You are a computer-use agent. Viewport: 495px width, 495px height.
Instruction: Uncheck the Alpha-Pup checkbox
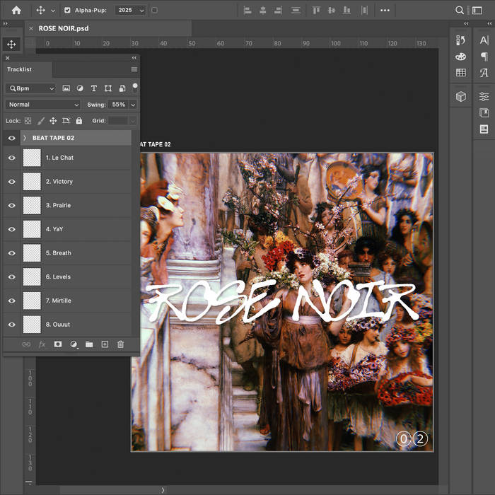pos(67,11)
